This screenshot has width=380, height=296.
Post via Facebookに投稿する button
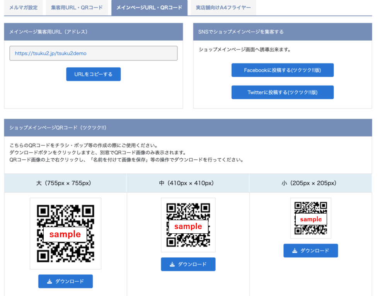[283, 70]
